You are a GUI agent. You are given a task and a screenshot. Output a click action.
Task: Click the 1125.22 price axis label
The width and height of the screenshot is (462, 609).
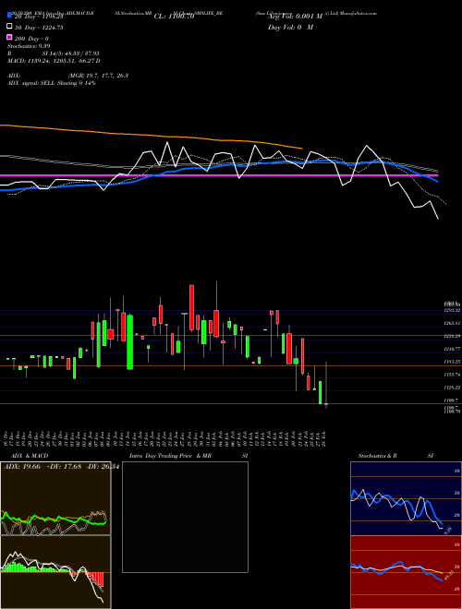pyautogui.click(x=452, y=388)
